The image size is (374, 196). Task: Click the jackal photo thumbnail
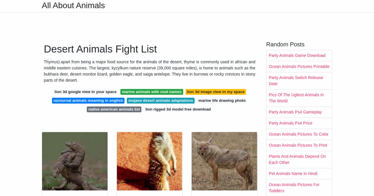tap(224, 161)
